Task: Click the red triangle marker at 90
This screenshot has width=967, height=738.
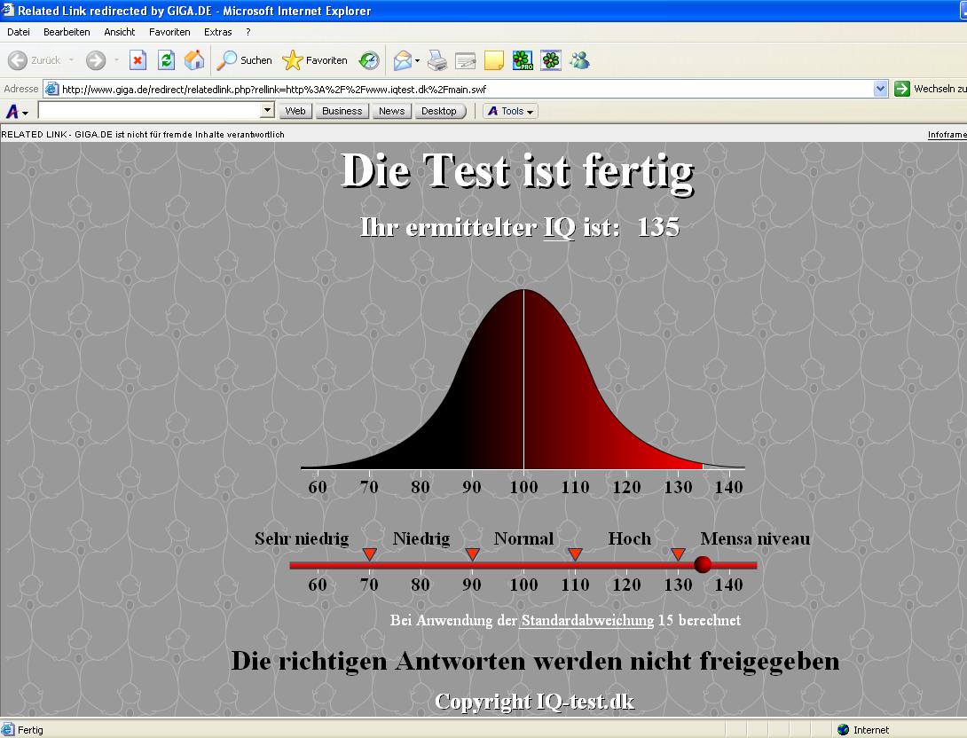Action: [472, 553]
